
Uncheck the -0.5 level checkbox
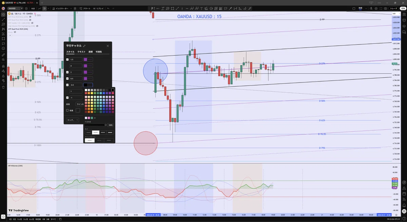[67, 85]
